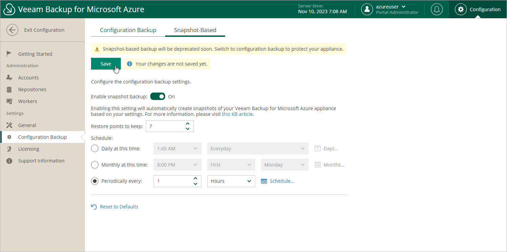
Task: Open the Workers menu item
Action: point(43,101)
